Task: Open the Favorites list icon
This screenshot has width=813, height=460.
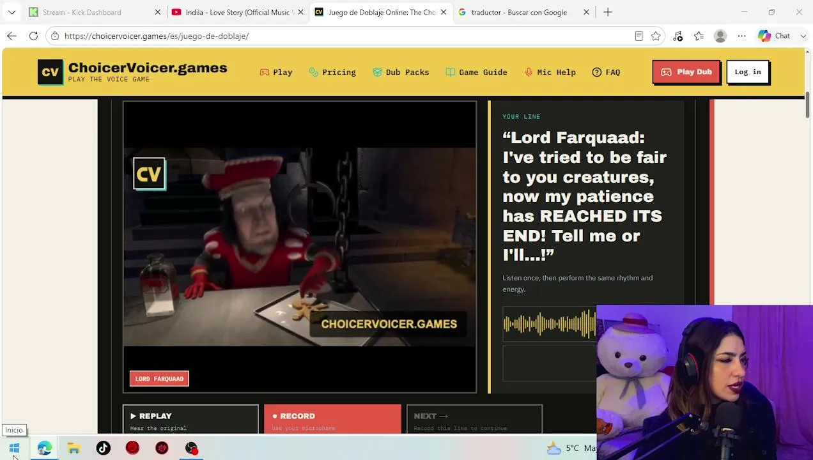Action: 699,36
